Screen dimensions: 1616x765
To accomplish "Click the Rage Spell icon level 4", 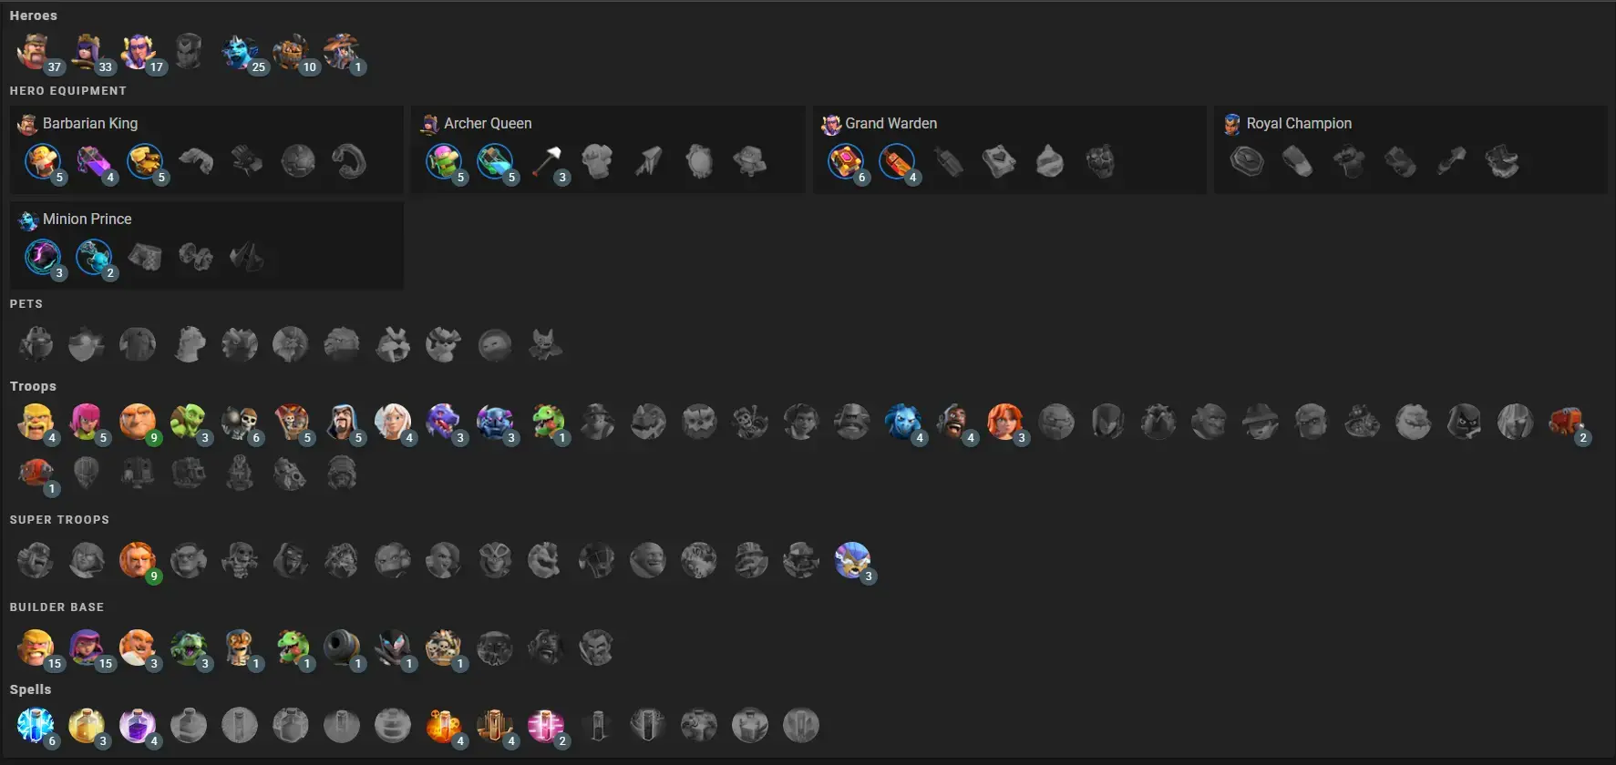I will point(137,726).
